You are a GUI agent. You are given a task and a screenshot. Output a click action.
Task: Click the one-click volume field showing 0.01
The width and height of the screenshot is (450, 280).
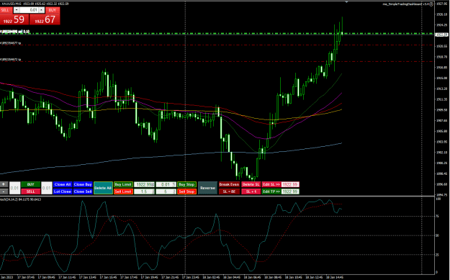coord(29,10)
